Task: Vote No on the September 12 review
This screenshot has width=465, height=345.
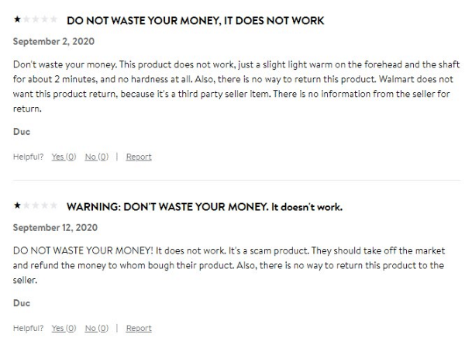Action: coord(96,328)
